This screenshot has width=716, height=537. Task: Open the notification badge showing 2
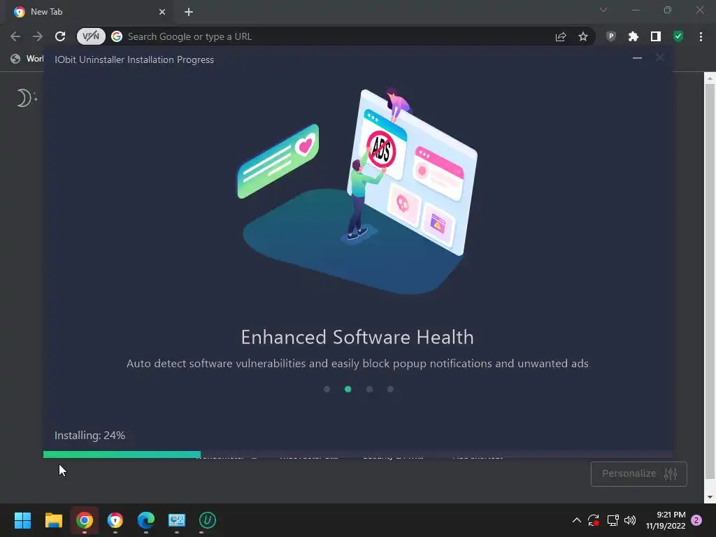(x=696, y=520)
